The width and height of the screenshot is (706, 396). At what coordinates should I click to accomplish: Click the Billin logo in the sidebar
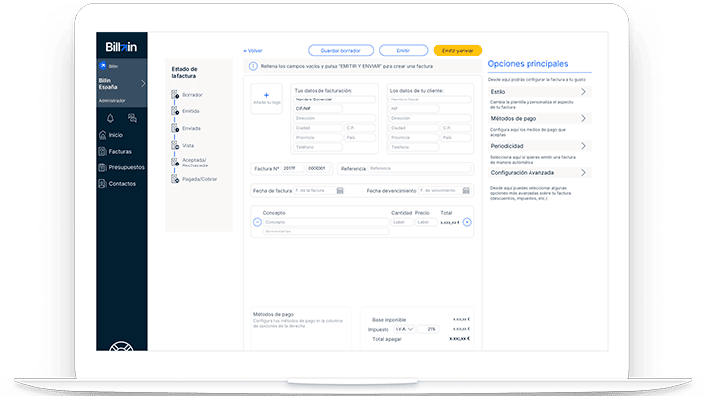[x=121, y=47]
